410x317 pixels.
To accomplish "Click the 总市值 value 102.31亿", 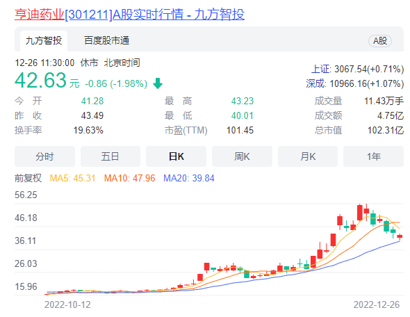I will 386,130.
